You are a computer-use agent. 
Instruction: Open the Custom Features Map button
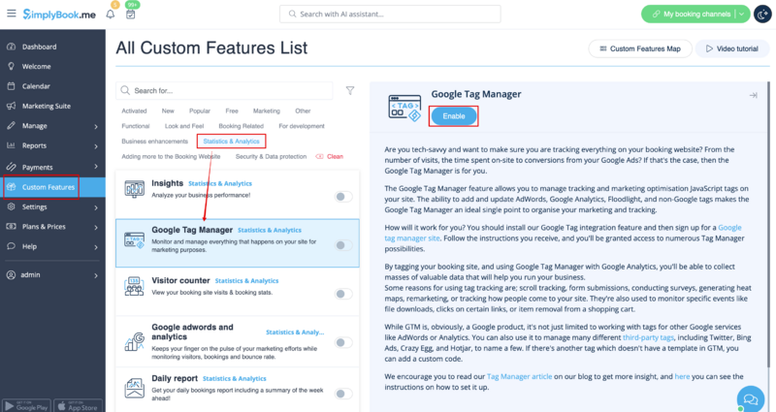coord(640,48)
